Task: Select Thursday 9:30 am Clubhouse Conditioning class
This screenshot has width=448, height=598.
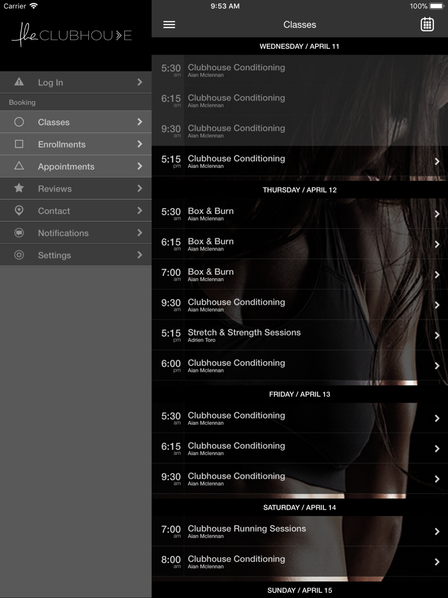Action: coord(300,305)
